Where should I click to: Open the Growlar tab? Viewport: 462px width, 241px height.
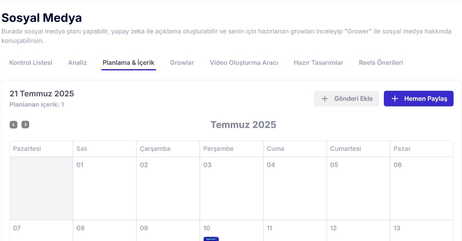pos(182,63)
